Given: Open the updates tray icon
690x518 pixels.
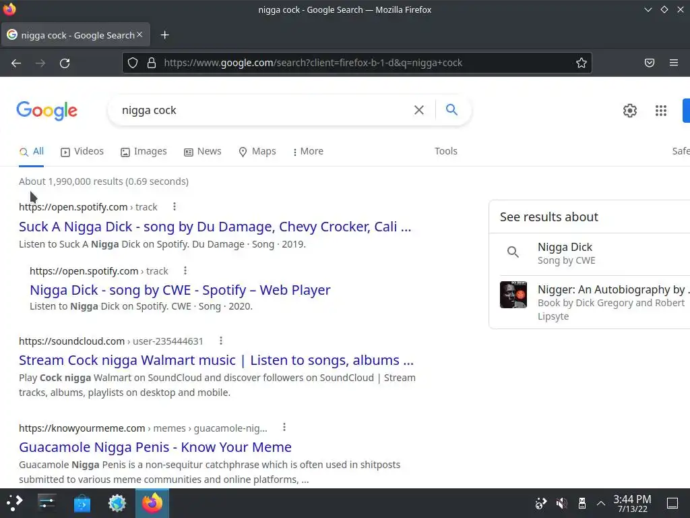Looking at the screenshot, I should pyautogui.click(x=540, y=503).
